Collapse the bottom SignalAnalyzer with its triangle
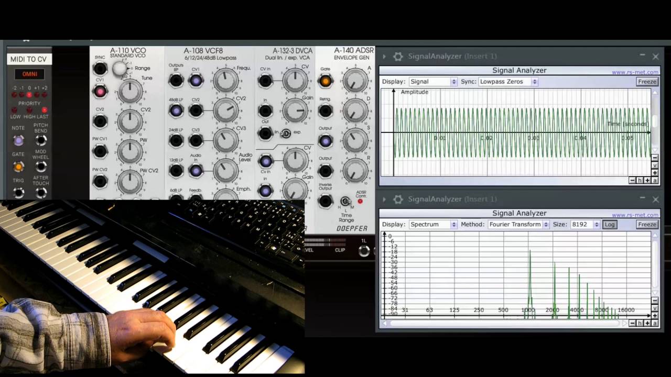Screen dimensions: 671x377 (384, 199)
